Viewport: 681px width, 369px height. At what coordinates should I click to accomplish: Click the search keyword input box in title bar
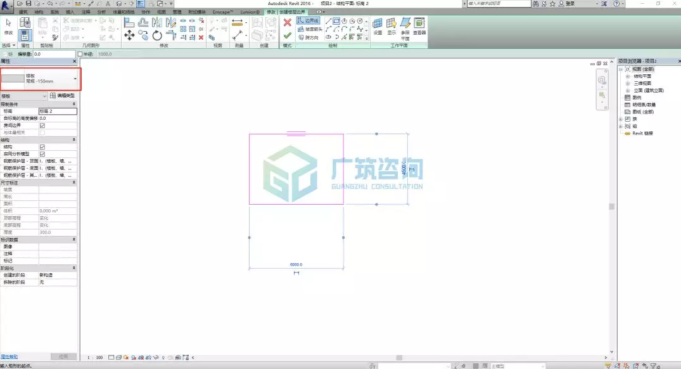pyautogui.click(x=499, y=3)
